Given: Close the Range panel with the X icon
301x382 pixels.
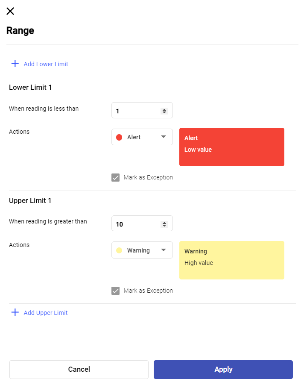Looking at the screenshot, I should 10,11.
